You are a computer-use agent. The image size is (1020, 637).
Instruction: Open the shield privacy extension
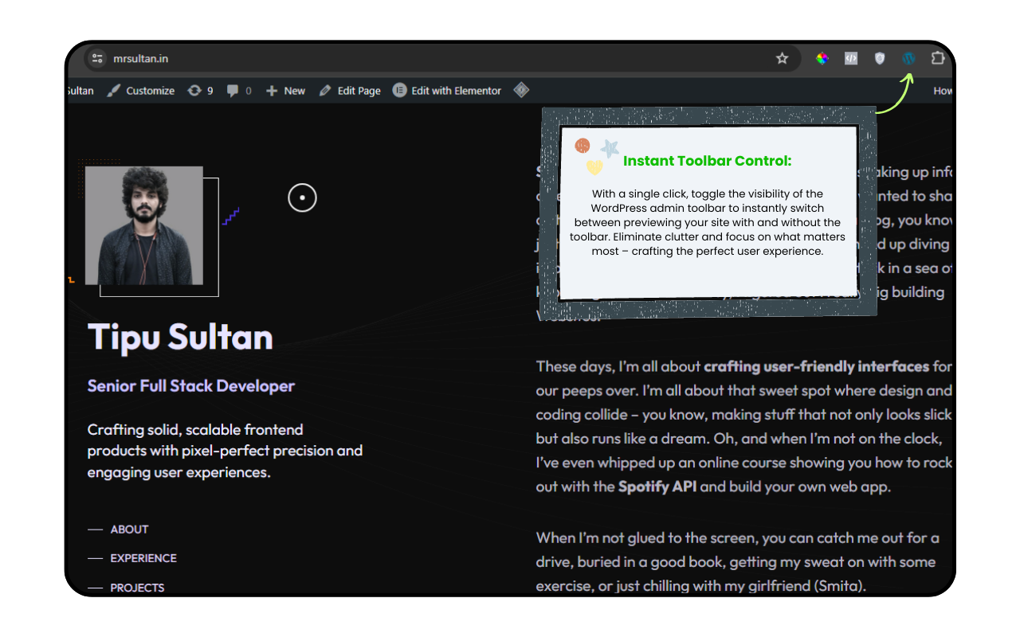pos(879,58)
